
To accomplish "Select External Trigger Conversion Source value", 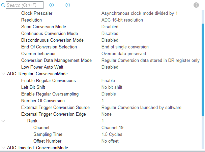I will point(141,107).
